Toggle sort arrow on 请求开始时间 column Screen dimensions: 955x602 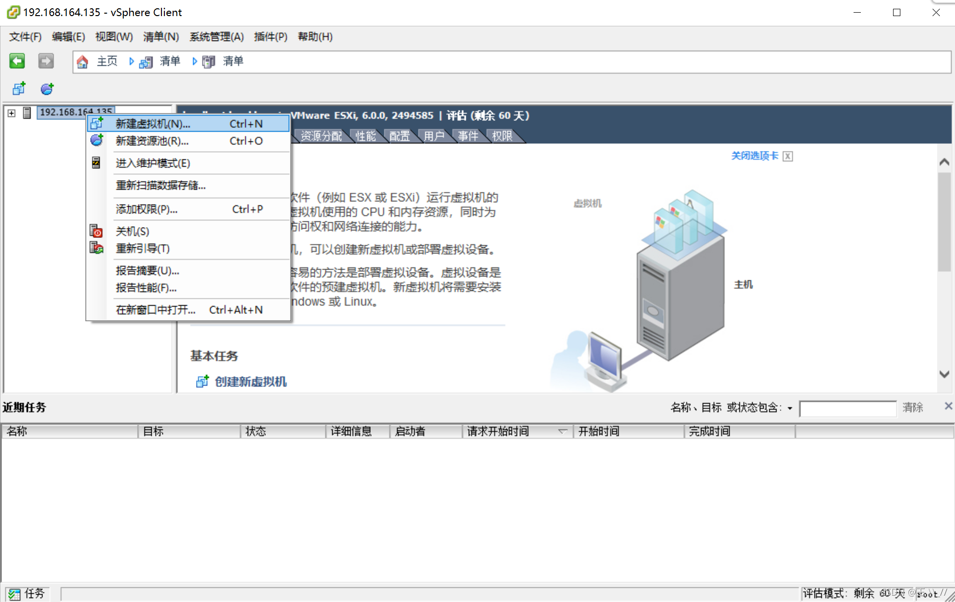[562, 431]
